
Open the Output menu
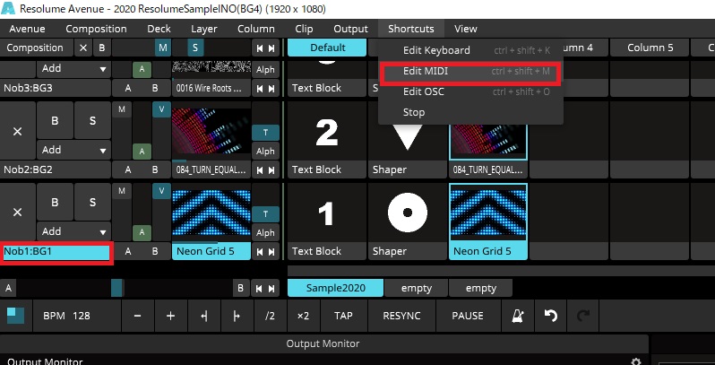[x=350, y=29]
